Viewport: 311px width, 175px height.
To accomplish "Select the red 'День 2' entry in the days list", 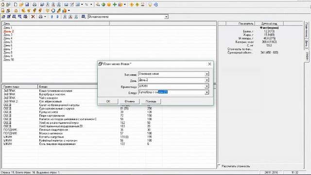I will pos(9,31).
